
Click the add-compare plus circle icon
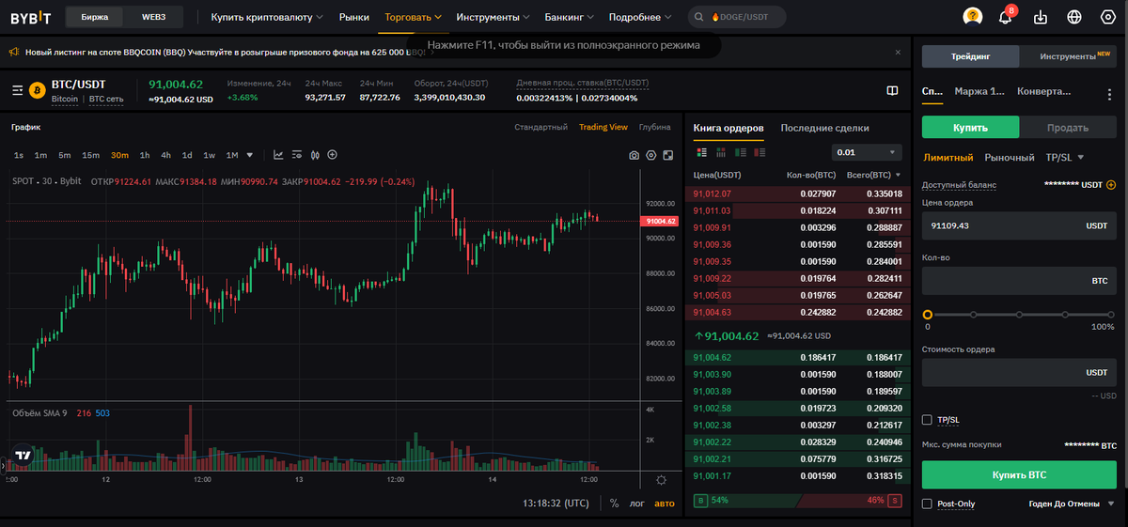point(332,155)
